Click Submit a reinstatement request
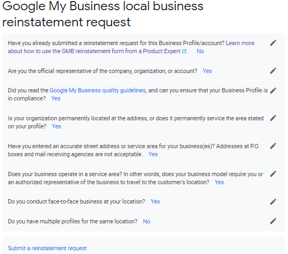This screenshot has width=288, height=254. coord(47,248)
